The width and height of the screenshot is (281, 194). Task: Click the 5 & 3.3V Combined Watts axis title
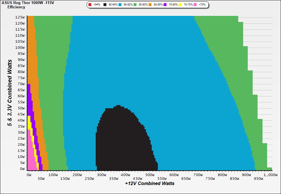point(10,93)
